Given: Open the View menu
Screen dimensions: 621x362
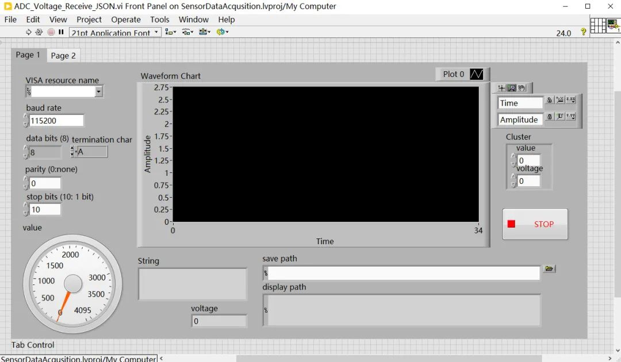Looking at the screenshot, I should point(58,20).
